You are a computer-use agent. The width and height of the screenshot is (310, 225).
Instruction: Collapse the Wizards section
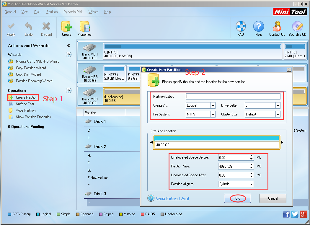pos(68,55)
